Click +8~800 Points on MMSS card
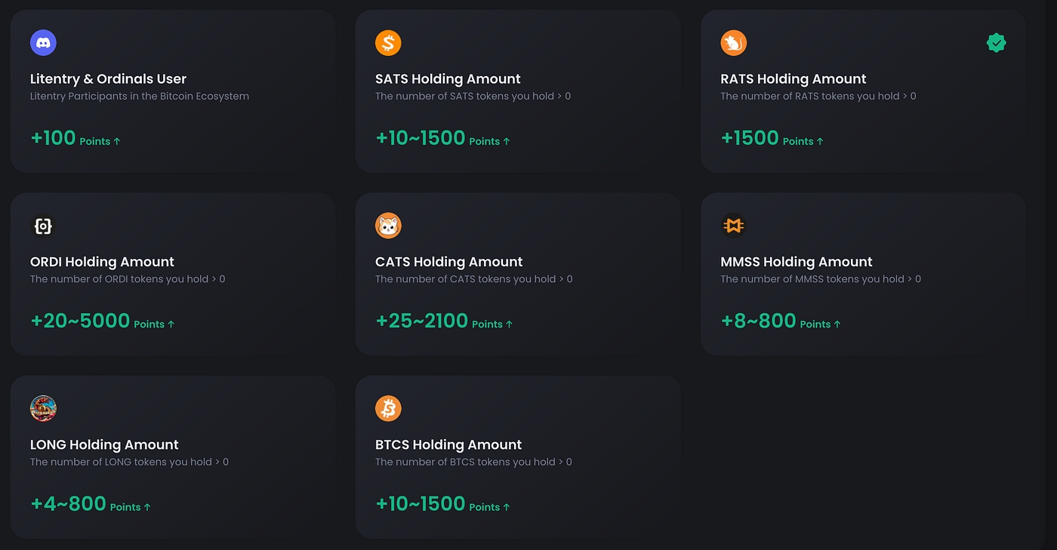 (x=780, y=321)
